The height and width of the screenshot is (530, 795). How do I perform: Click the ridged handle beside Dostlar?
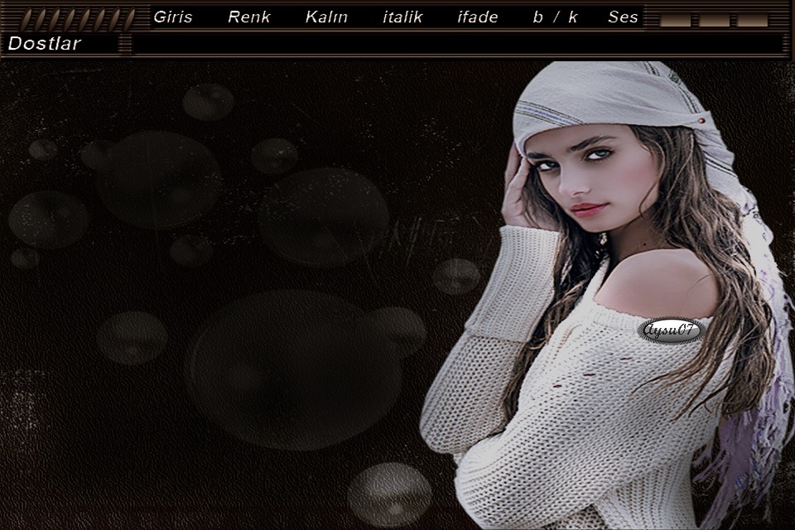pos(124,43)
